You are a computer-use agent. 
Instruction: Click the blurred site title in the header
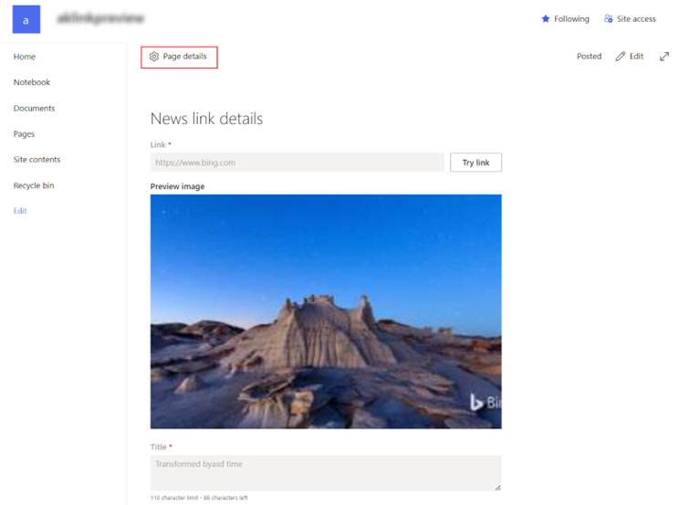pyautogui.click(x=100, y=19)
